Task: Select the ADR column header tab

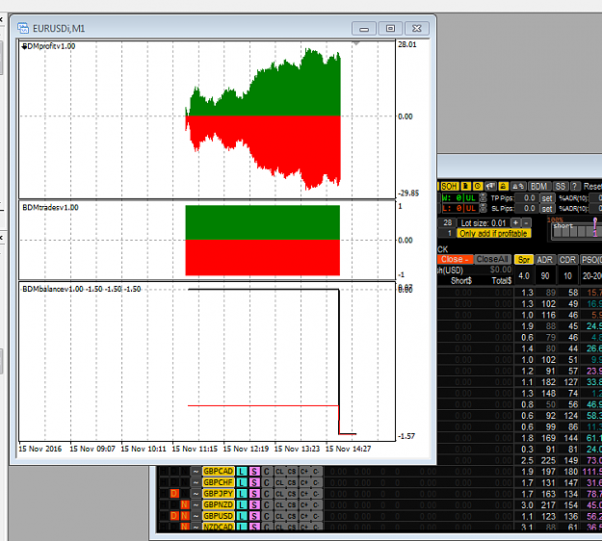Action: point(545,260)
